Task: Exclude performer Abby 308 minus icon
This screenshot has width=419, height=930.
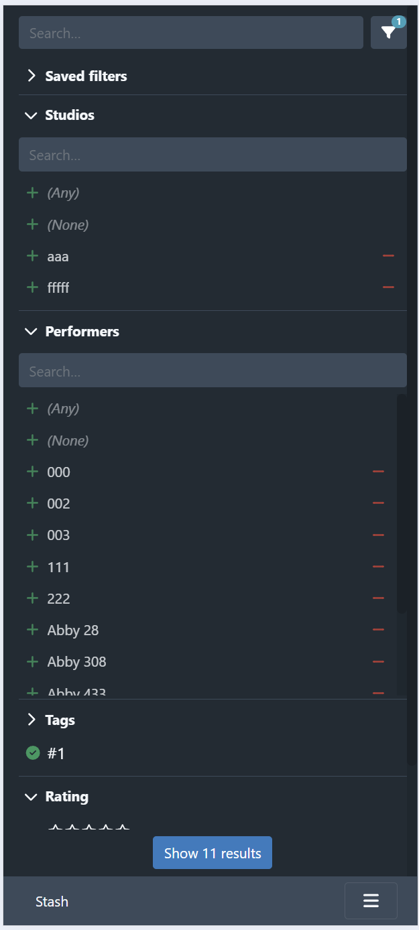Action: (x=378, y=662)
